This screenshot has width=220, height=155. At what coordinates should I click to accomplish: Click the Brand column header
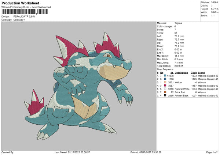(x=201, y=73)
